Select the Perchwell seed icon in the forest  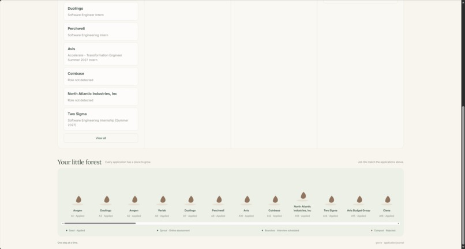(219, 199)
